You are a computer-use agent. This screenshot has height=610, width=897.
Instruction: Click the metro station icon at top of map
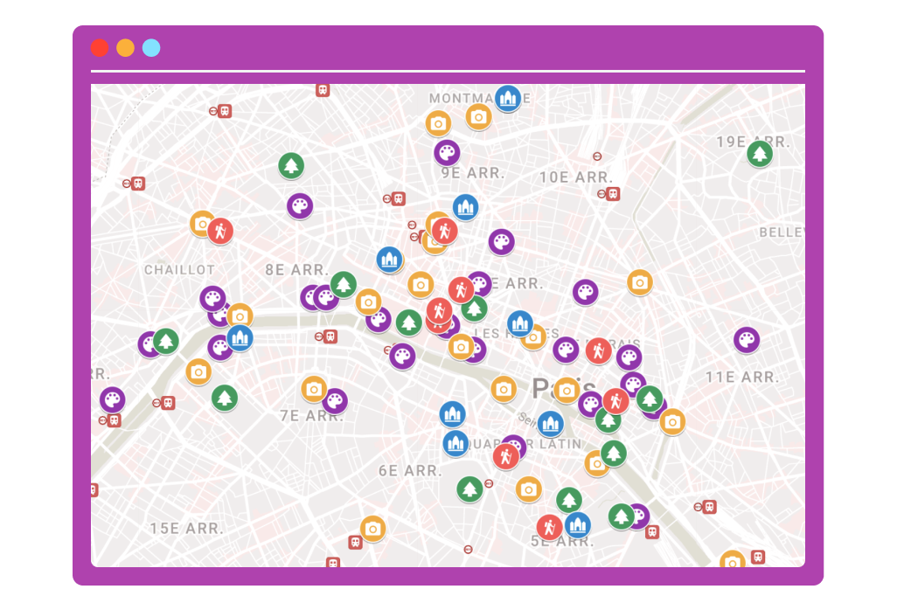coord(323,89)
